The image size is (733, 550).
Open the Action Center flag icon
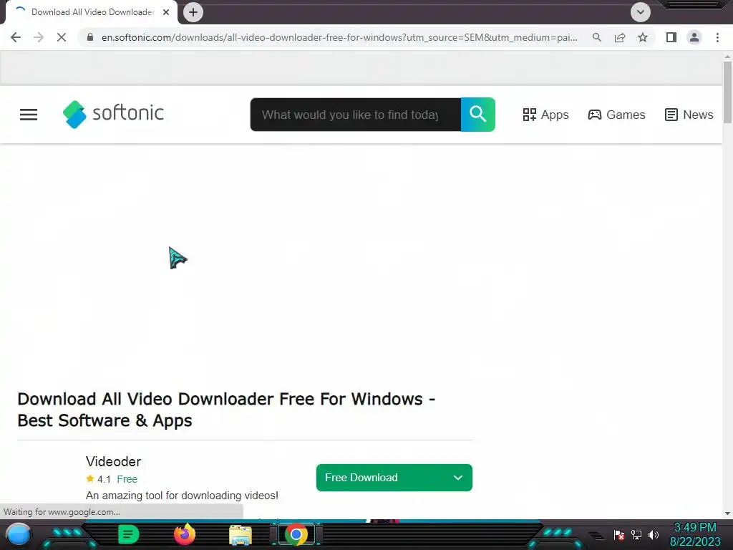tap(619, 534)
